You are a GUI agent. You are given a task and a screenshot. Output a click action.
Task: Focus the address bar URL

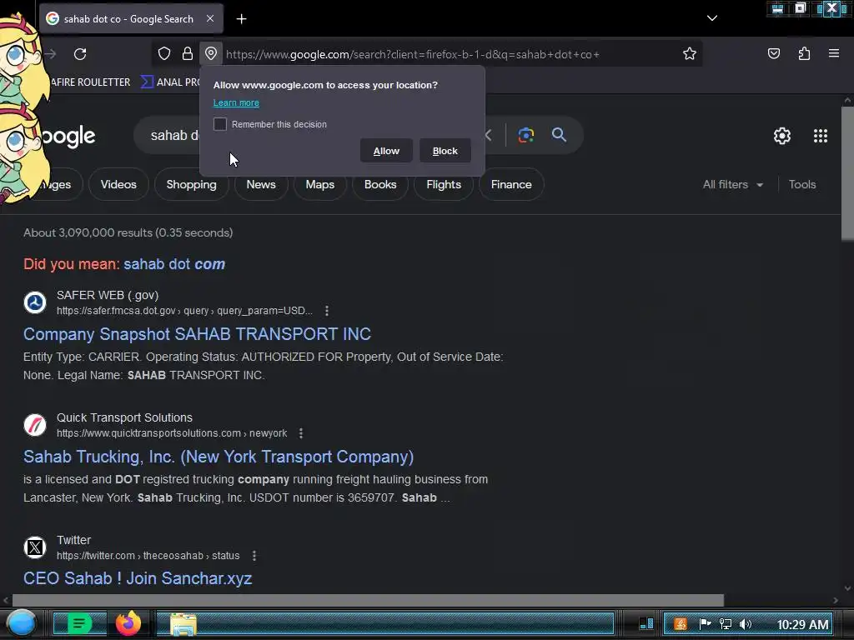click(x=412, y=54)
